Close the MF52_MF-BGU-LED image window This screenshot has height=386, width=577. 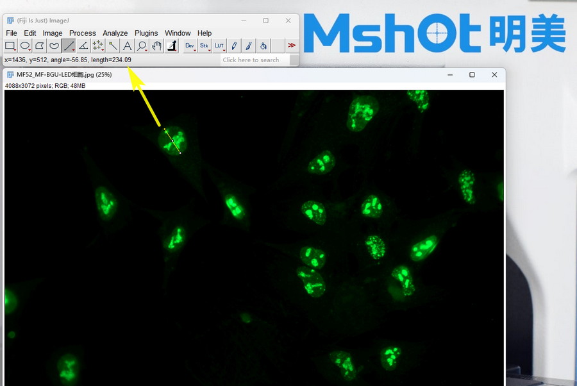(x=494, y=74)
